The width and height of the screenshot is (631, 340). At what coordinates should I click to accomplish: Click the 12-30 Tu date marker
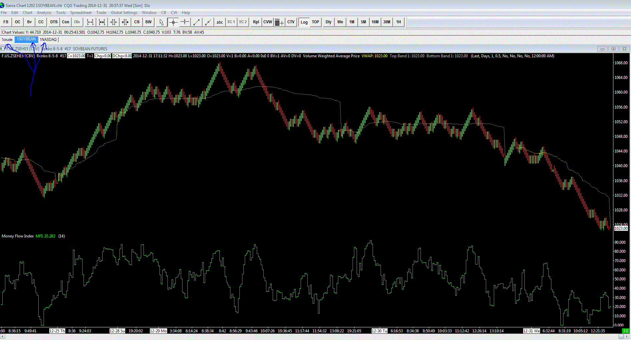[380, 331]
